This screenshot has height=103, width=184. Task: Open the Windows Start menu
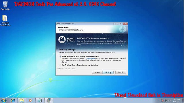pyautogui.click(x=4, y=100)
